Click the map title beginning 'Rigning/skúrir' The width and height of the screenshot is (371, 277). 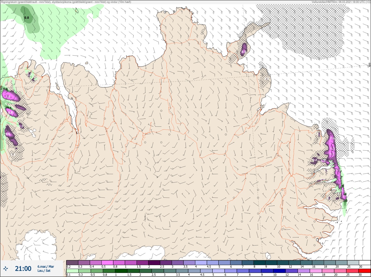[x=66, y=2]
